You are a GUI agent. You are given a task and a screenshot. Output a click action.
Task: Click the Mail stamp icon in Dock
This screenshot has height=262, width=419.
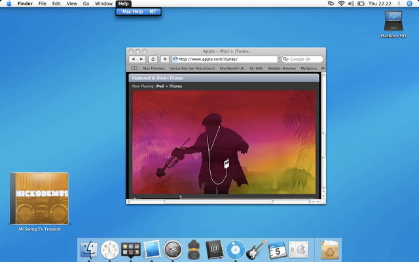(x=152, y=249)
